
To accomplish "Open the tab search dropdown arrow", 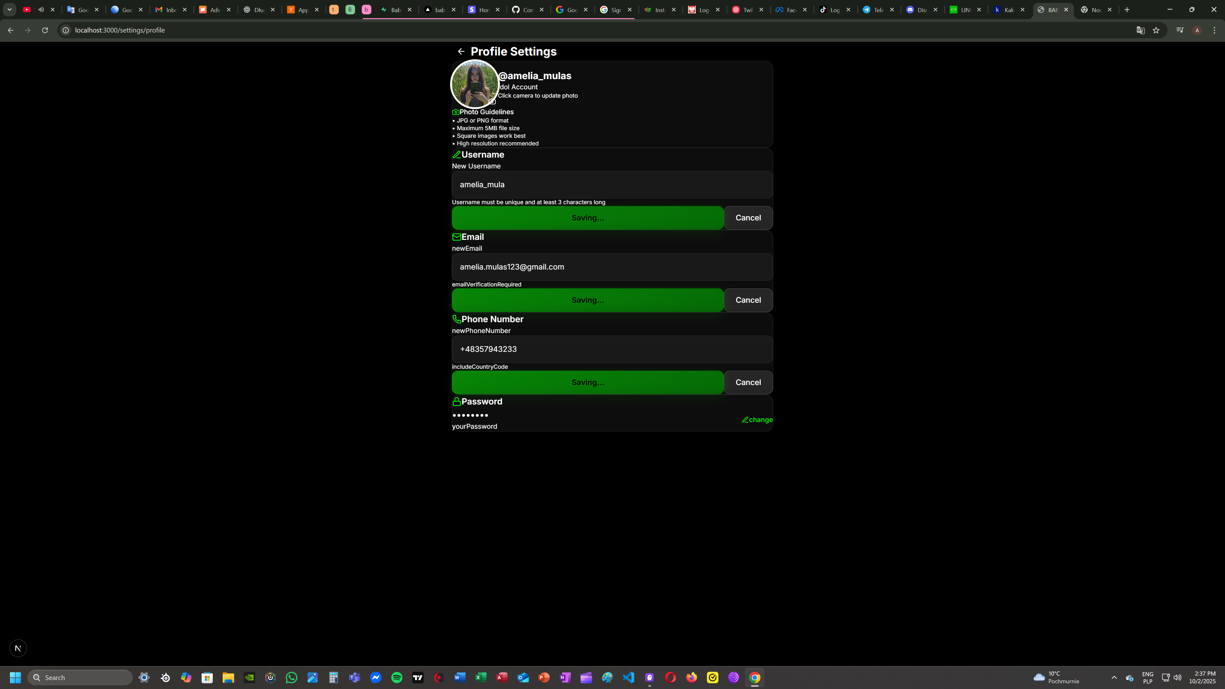I will click(x=9, y=10).
